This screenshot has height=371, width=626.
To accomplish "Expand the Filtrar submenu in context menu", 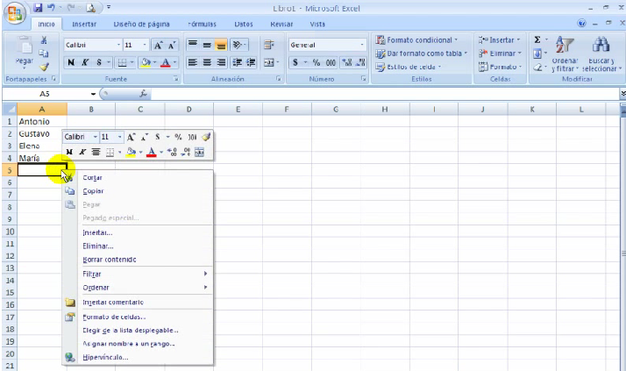I will 140,274.
